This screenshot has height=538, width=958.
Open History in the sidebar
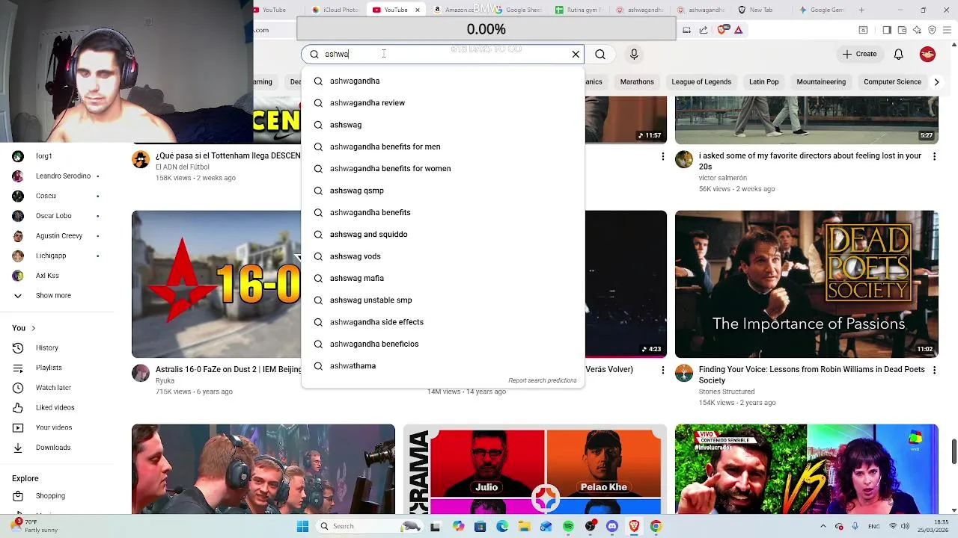[46, 347]
